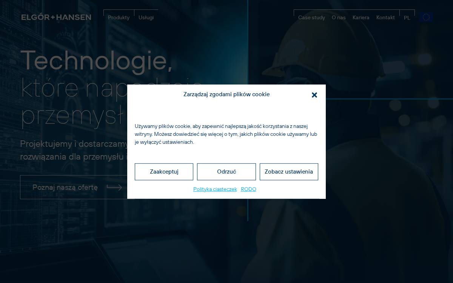Open the Kontakt page
The height and width of the screenshot is (283, 453).
tap(385, 17)
